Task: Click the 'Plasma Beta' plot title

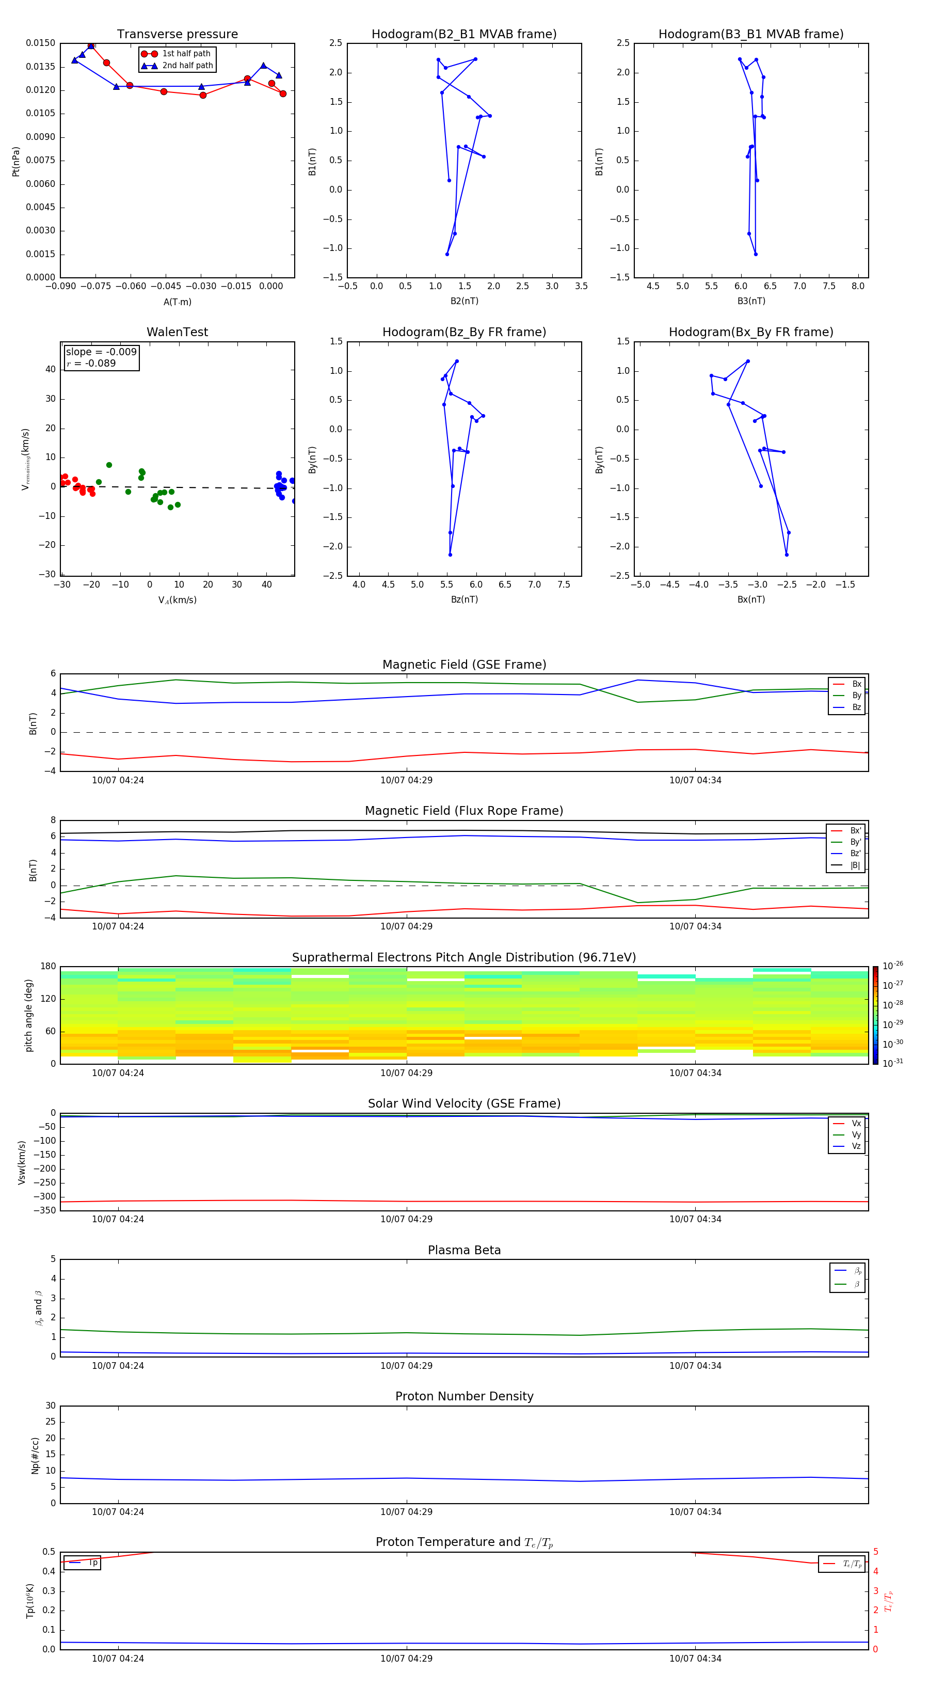Action: 464,1251
